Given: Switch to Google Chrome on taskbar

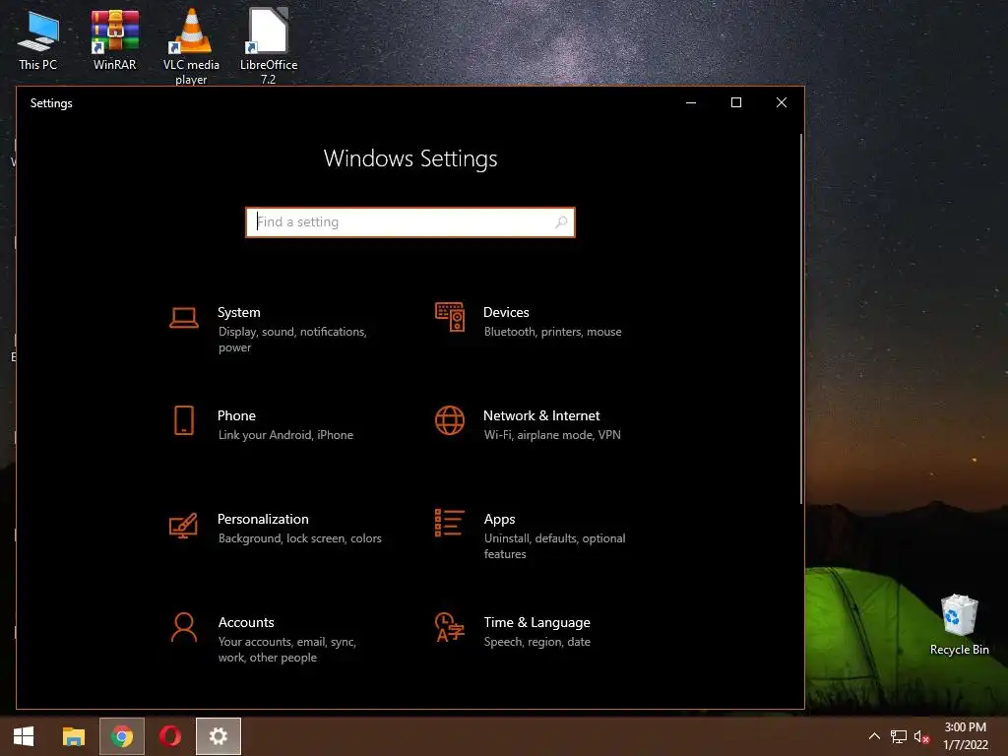Looking at the screenshot, I should (121, 736).
